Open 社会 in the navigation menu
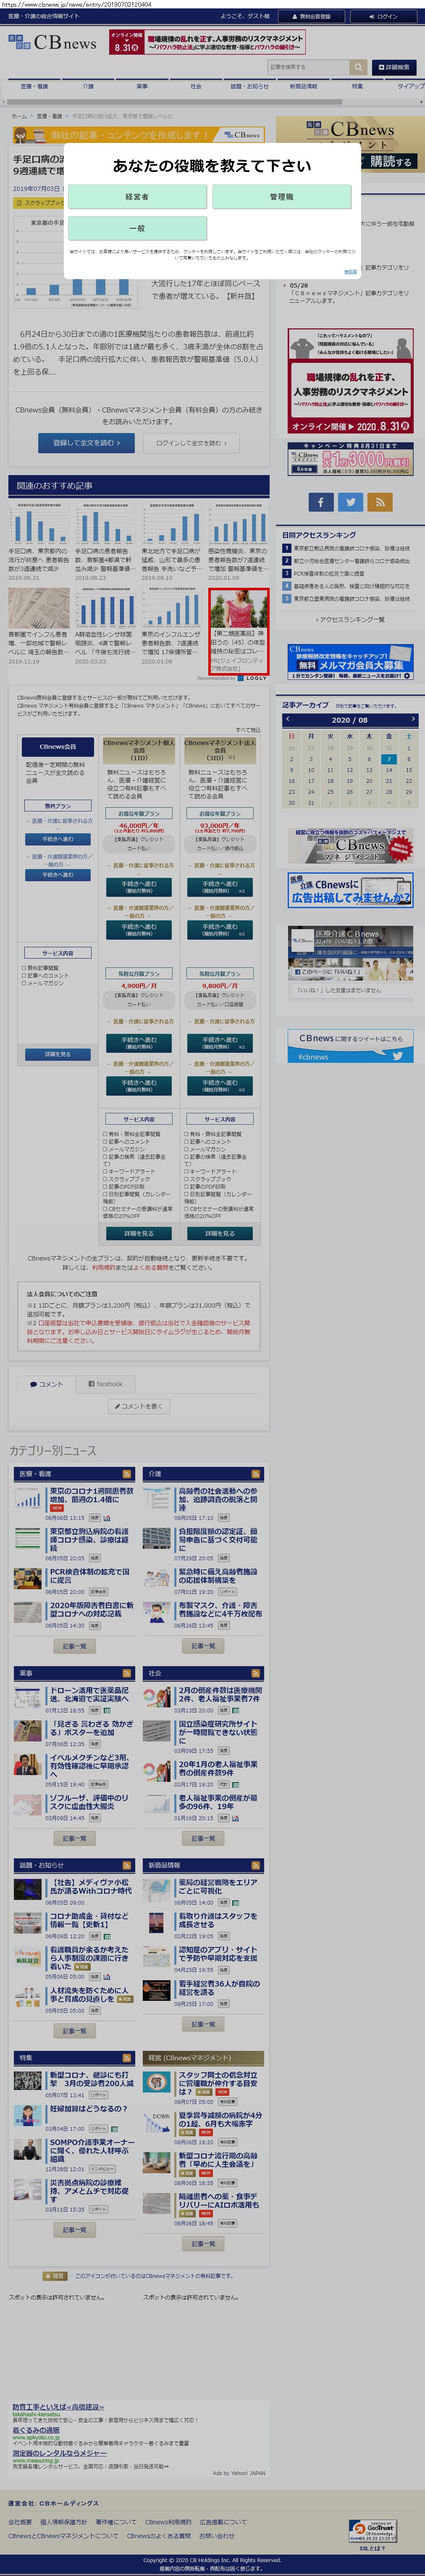The height and width of the screenshot is (2576, 425). coord(196,87)
